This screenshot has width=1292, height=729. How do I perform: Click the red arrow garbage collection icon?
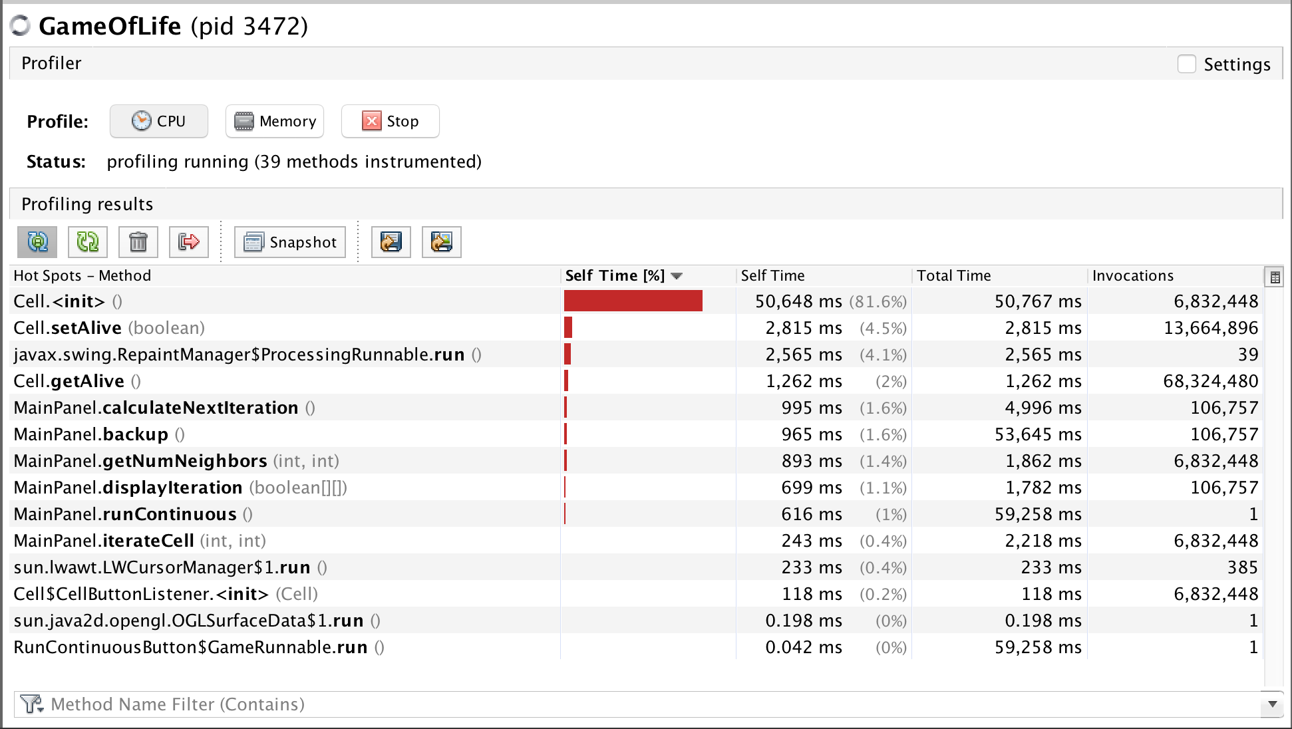pyautogui.click(x=189, y=242)
